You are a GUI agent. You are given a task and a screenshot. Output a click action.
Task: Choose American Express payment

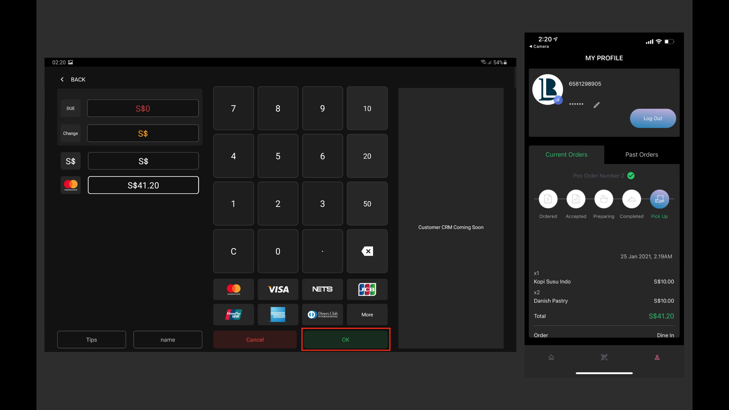coord(278,314)
